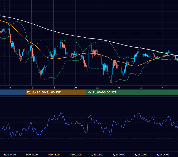Image resolution: width=178 pixels, height=157 pixels.
Task: Click the 8/20 14:00 date label
Action: 10,154
